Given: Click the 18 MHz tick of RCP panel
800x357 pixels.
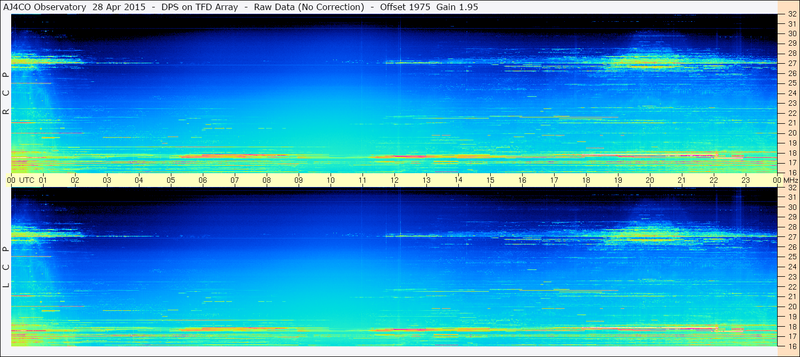Looking at the screenshot, I should (x=792, y=152).
